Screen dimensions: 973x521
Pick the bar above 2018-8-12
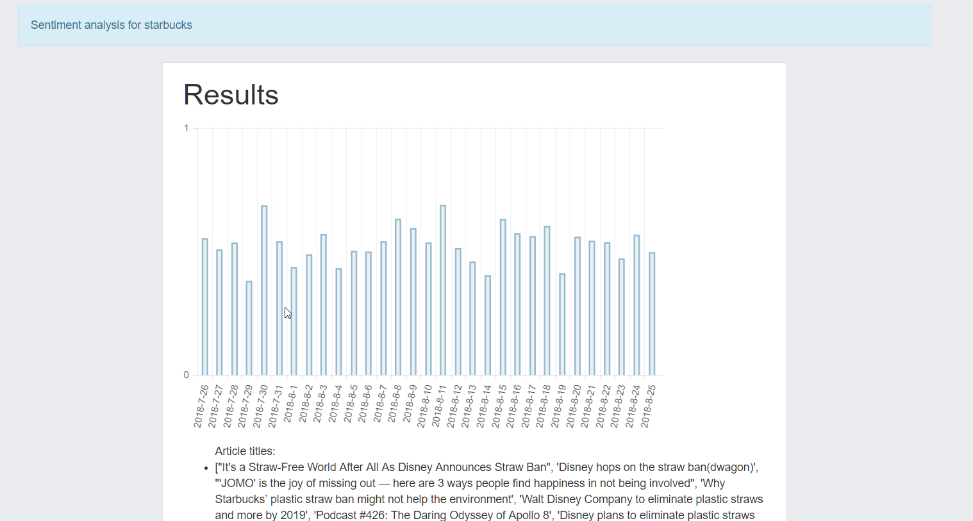pyautogui.click(x=458, y=312)
